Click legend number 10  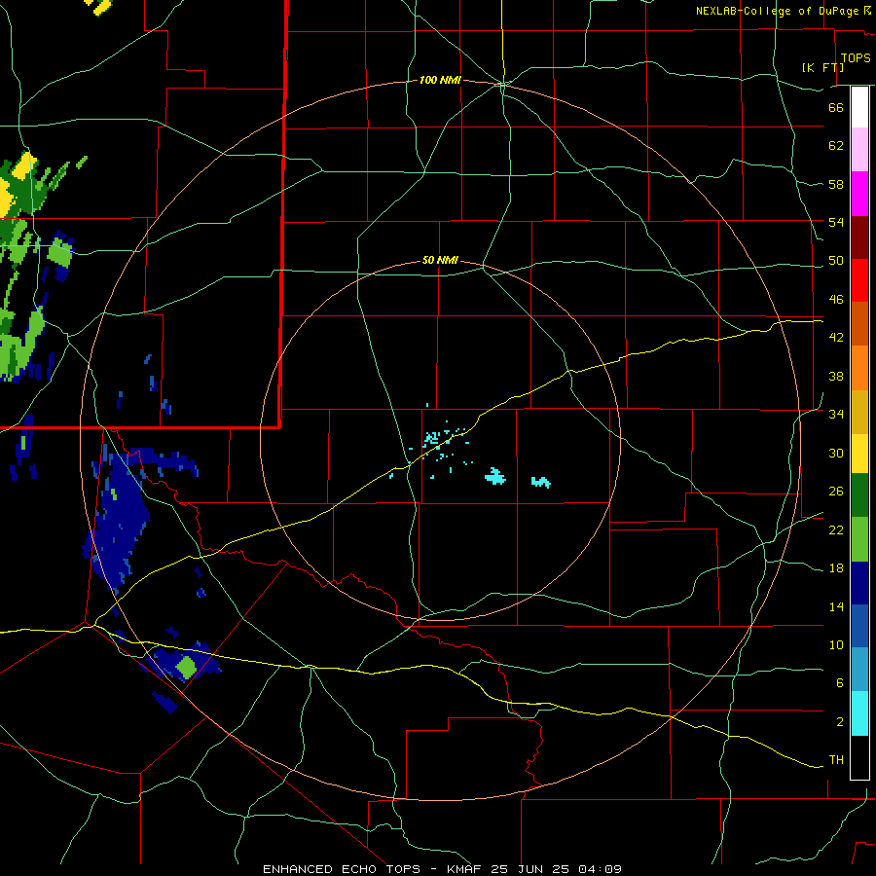(x=836, y=645)
